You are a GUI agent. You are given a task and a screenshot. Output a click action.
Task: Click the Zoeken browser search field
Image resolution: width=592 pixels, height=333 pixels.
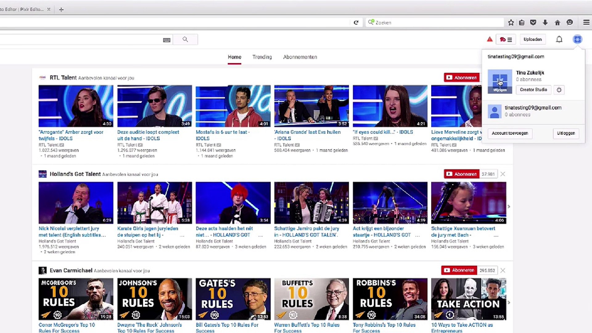point(435,23)
